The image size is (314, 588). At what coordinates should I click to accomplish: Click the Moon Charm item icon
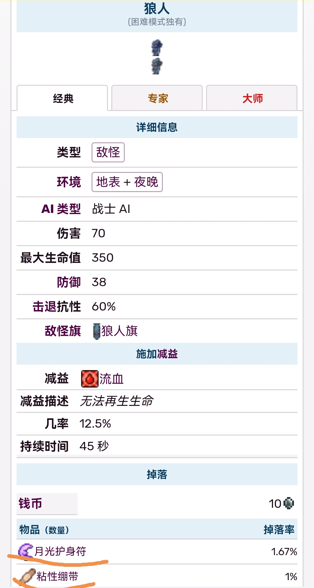tap(26, 551)
